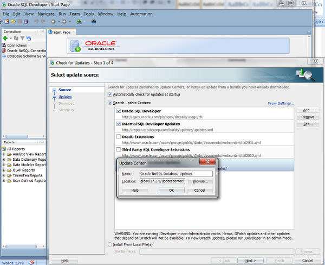The height and width of the screenshot is (265, 325).
Task: Click the Undo toolbar icon
Action: [36, 21]
